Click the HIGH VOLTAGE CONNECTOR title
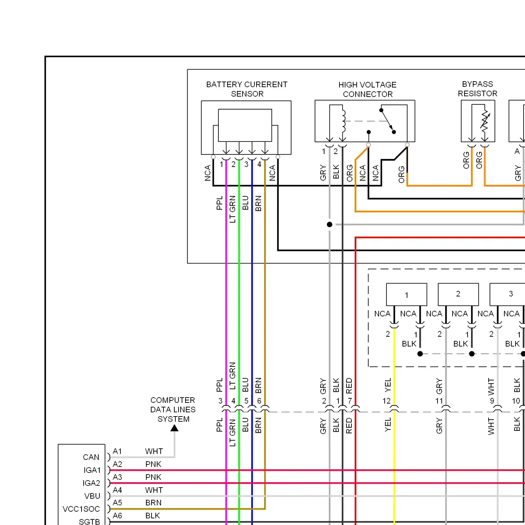 367,90
